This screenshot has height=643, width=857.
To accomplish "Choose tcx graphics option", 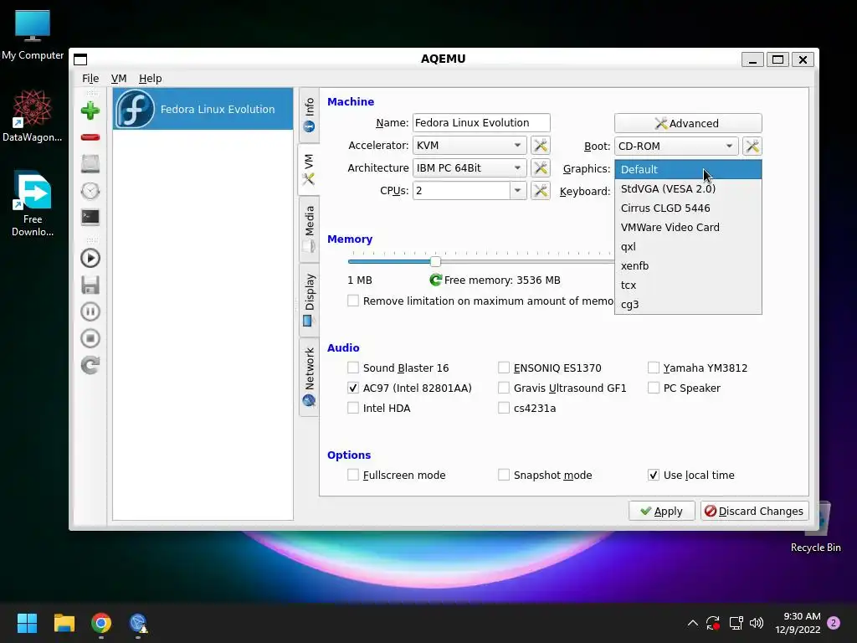I will click(688, 285).
